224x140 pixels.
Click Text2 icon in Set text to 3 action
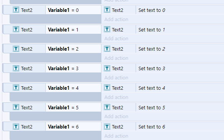(x=107, y=68)
